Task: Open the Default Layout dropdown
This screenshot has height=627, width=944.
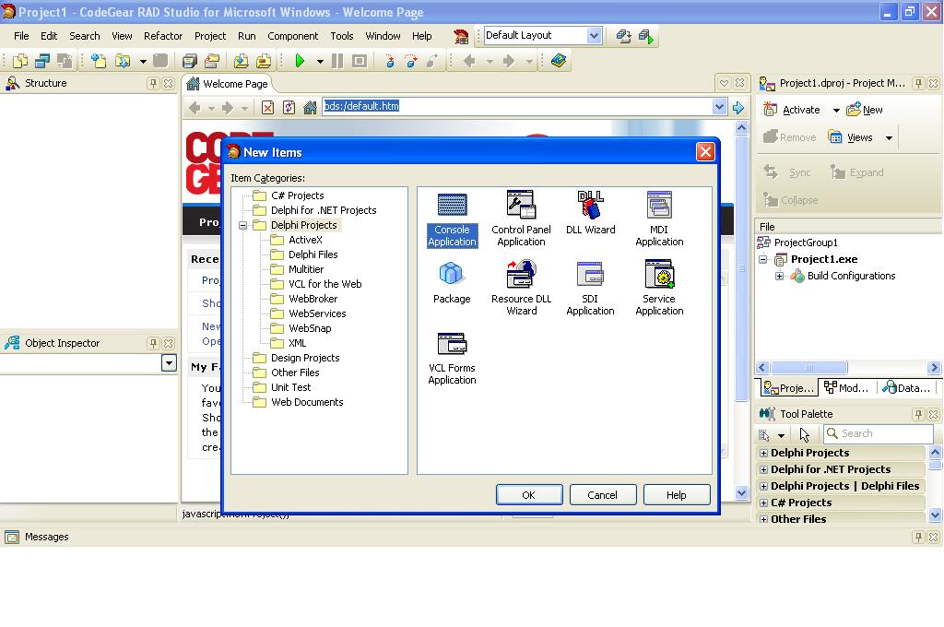Action: coord(594,36)
